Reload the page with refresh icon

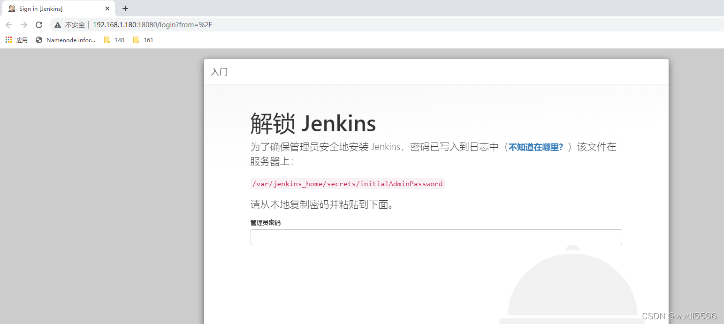click(x=39, y=25)
